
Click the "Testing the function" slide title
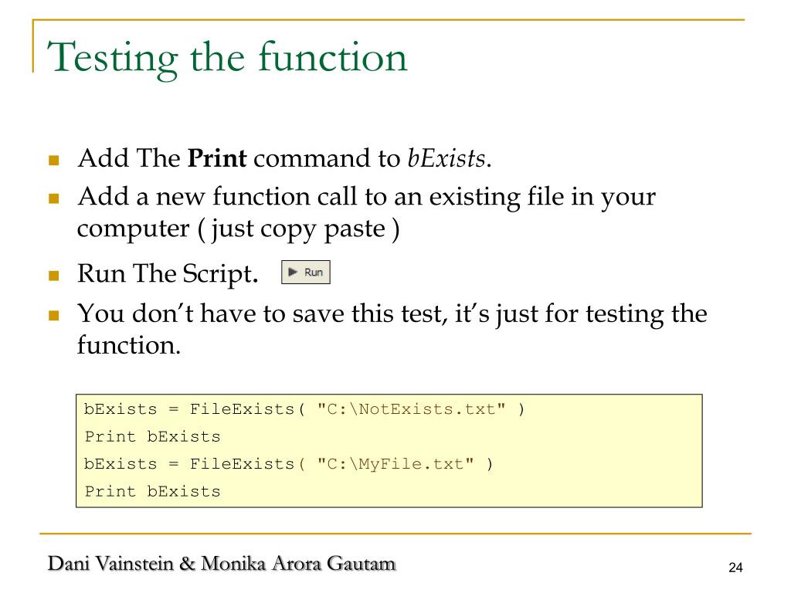coord(227,58)
